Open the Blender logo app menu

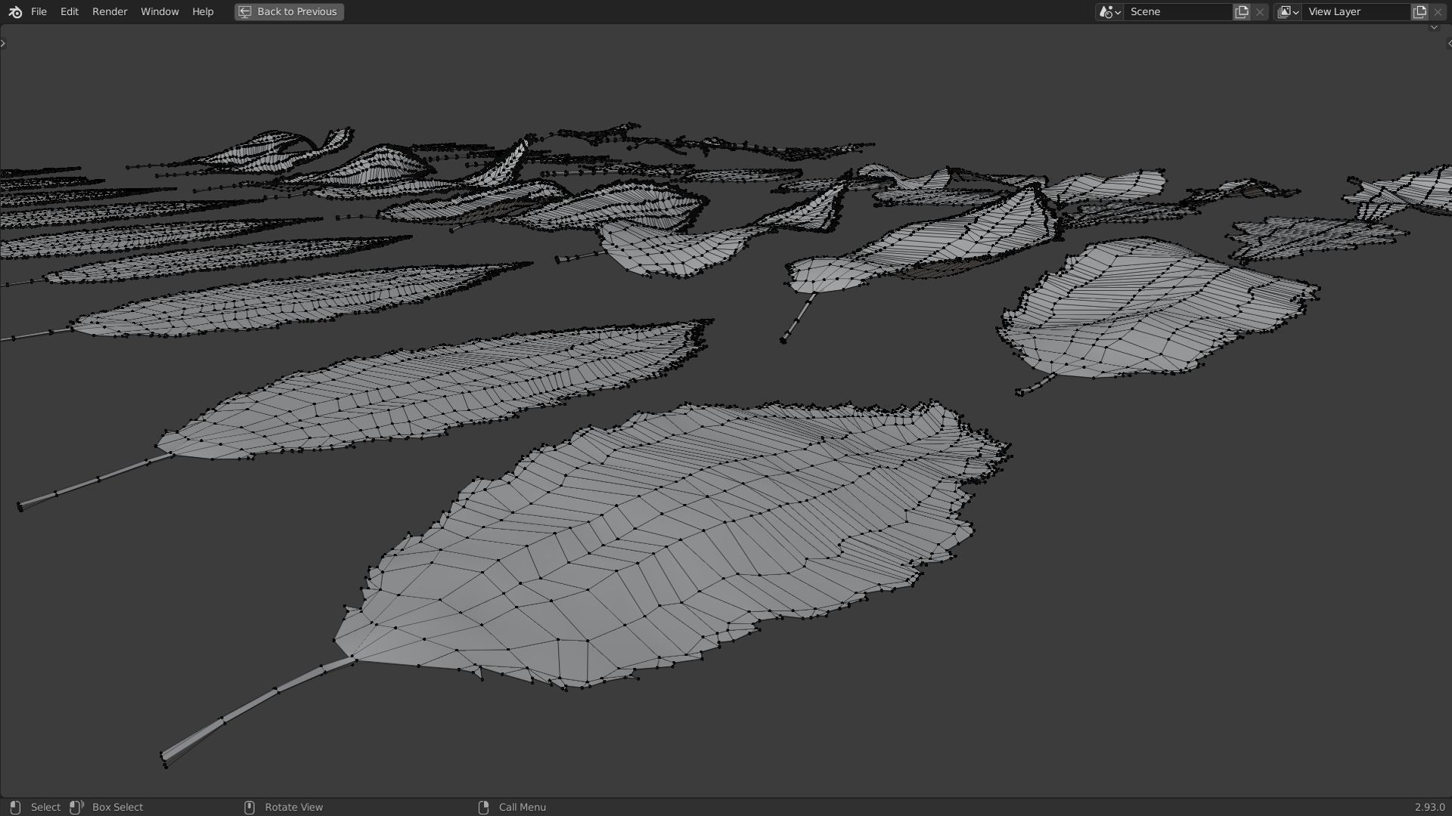click(x=15, y=12)
